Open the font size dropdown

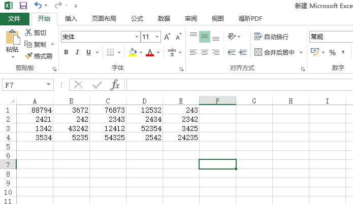(157, 37)
